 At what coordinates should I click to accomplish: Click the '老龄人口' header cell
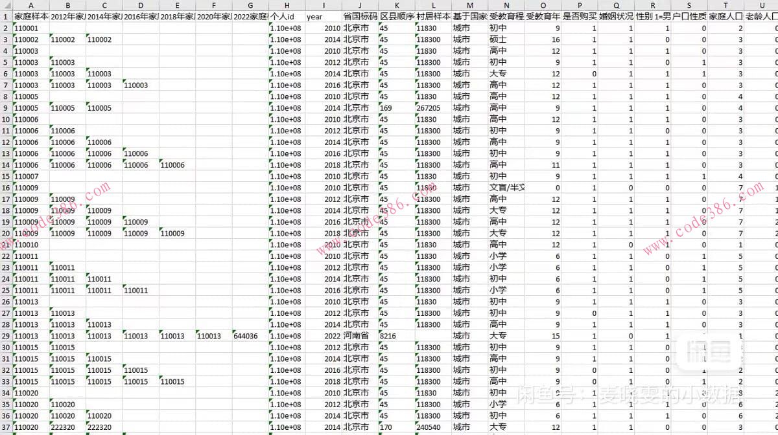(x=761, y=16)
